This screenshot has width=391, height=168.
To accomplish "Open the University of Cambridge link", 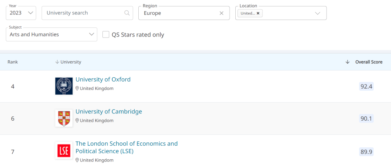I will click(x=109, y=112).
